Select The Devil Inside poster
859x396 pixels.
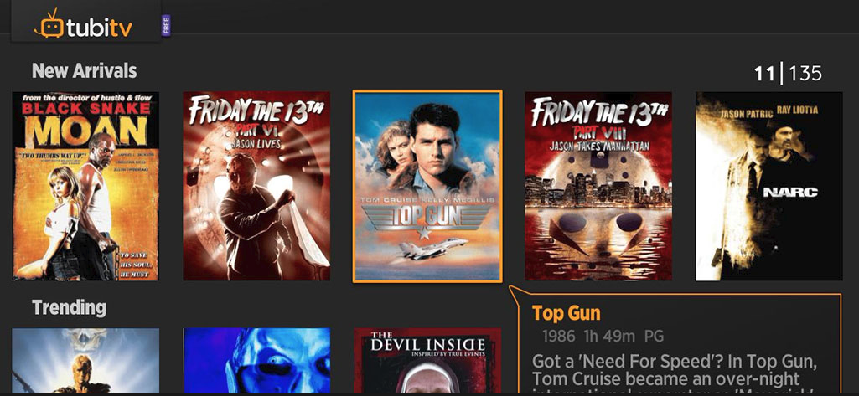click(427, 361)
